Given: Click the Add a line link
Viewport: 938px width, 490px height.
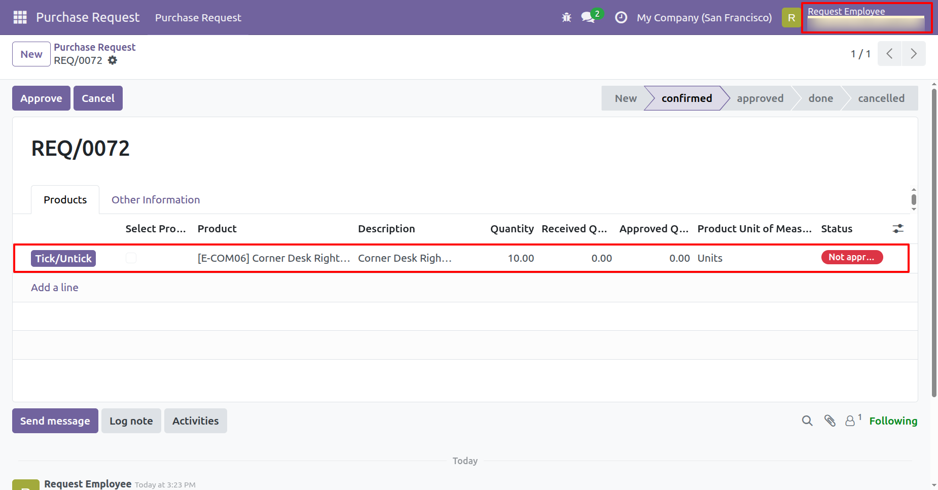Looking at the screenshot, I should coord(55,288).
